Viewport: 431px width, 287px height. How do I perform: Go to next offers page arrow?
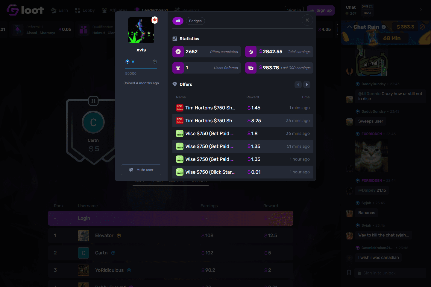tap(306, 85)
